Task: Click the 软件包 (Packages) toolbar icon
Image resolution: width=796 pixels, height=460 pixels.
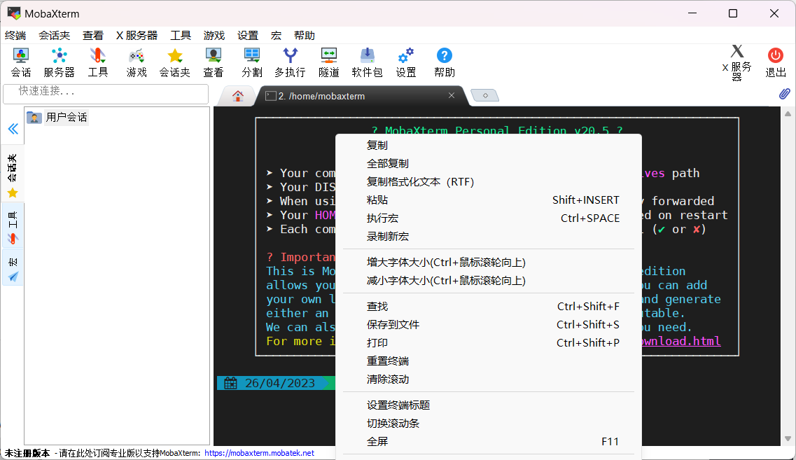Action: click(x=367, y=62)
